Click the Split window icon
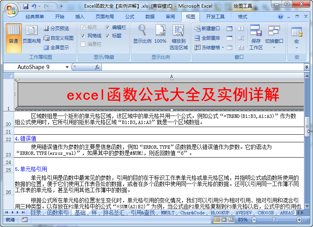Image resolution: width=313 pixels, height=227 pixels. pos(229,29)
